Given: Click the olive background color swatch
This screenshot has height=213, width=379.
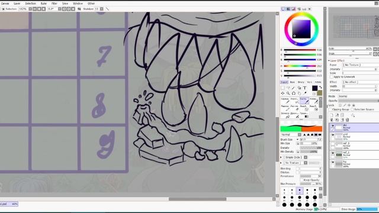Looking at the screenshot, I should (320, 93).
